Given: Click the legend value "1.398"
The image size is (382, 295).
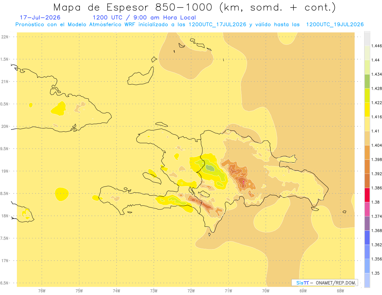Looking at the screenshot, I should point(377,159).
